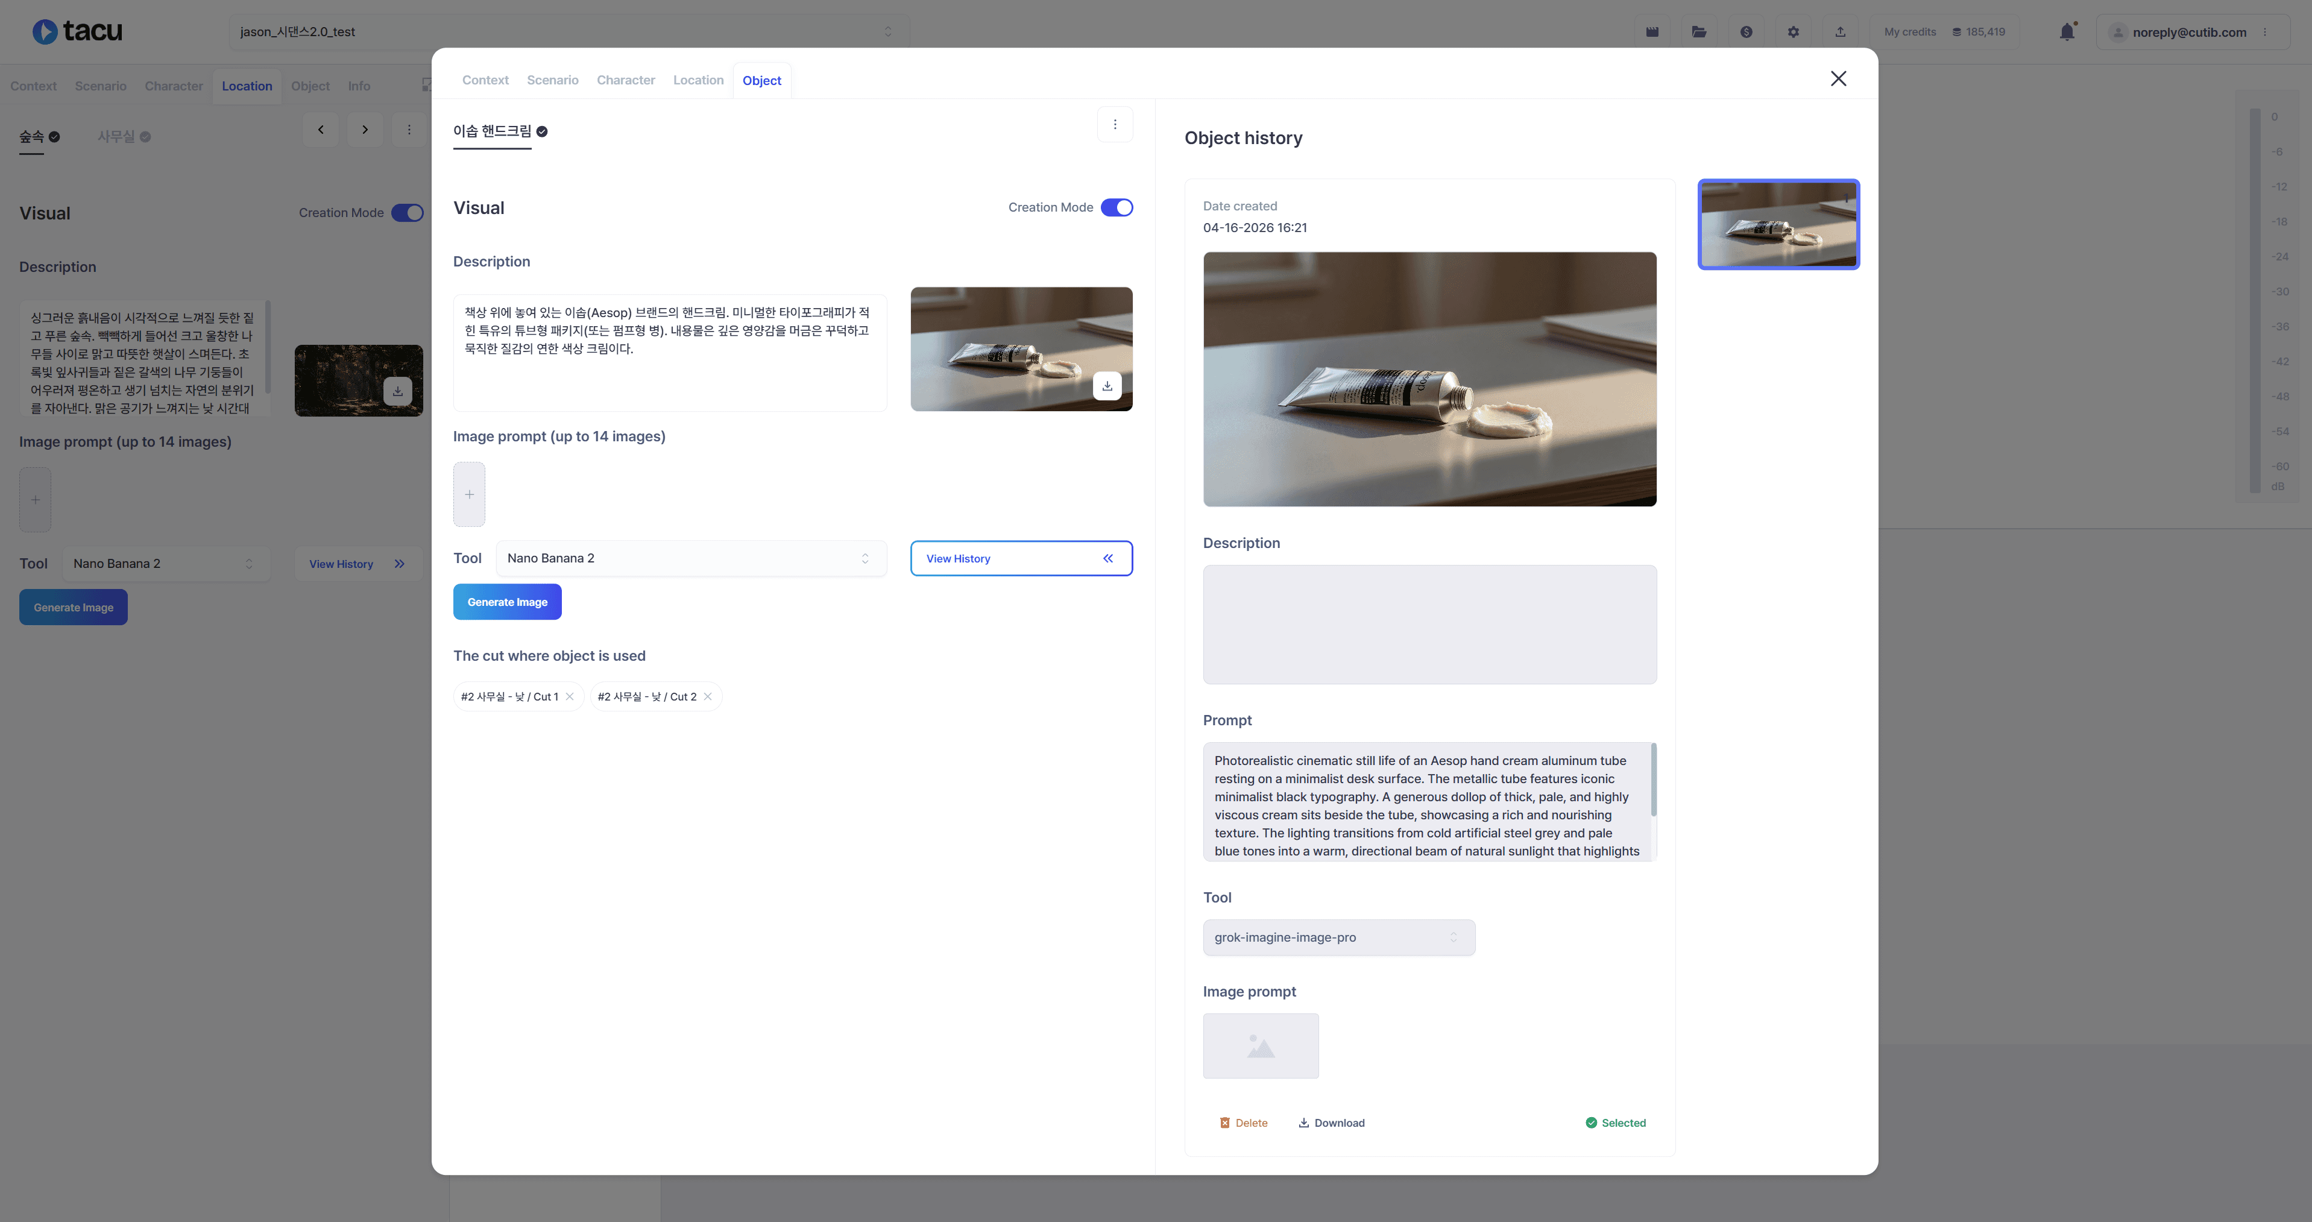Open the clapperboard scenes icon in header
2312x1222 pixels.
click(x=1652, y=33)
